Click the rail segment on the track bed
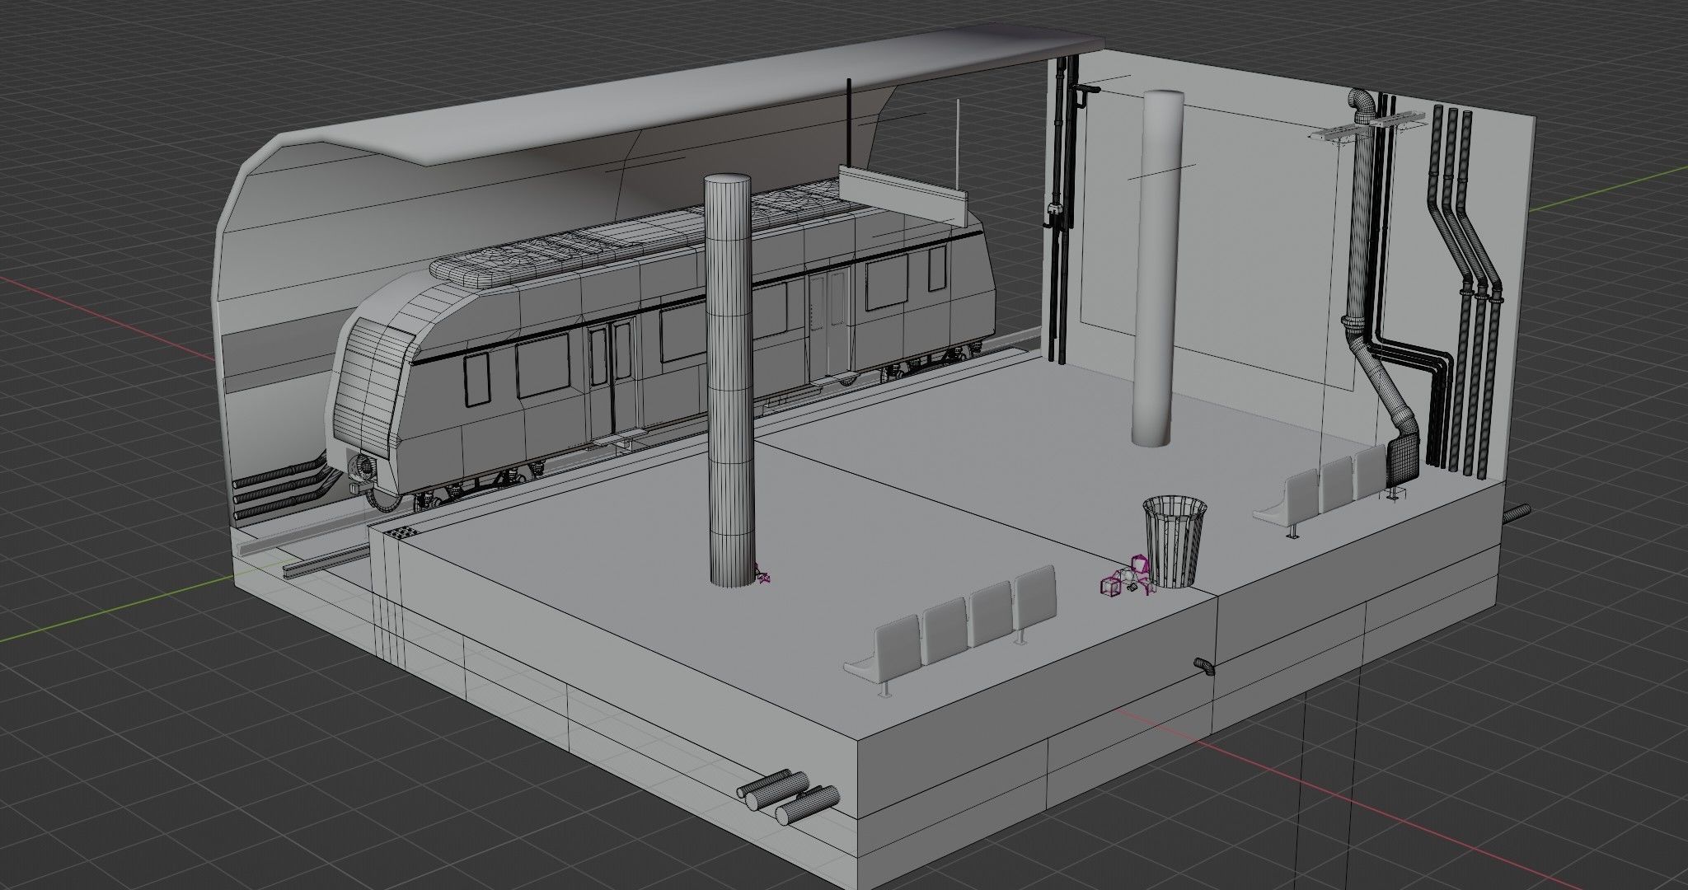Image resolution: width=1688 pixels, height=890 pixels. pyautogui.click(x=326, y=562)
